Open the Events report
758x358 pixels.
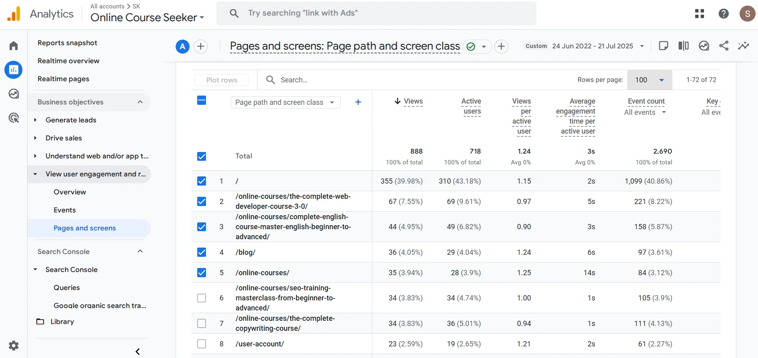click(64, 210)
